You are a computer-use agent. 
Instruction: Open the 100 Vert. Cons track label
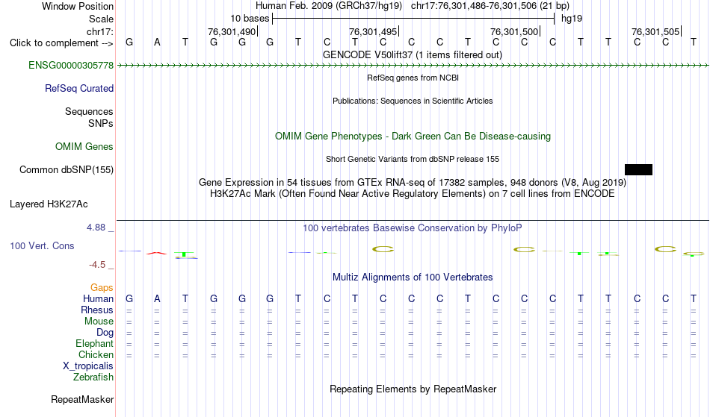tap(42, 245)
